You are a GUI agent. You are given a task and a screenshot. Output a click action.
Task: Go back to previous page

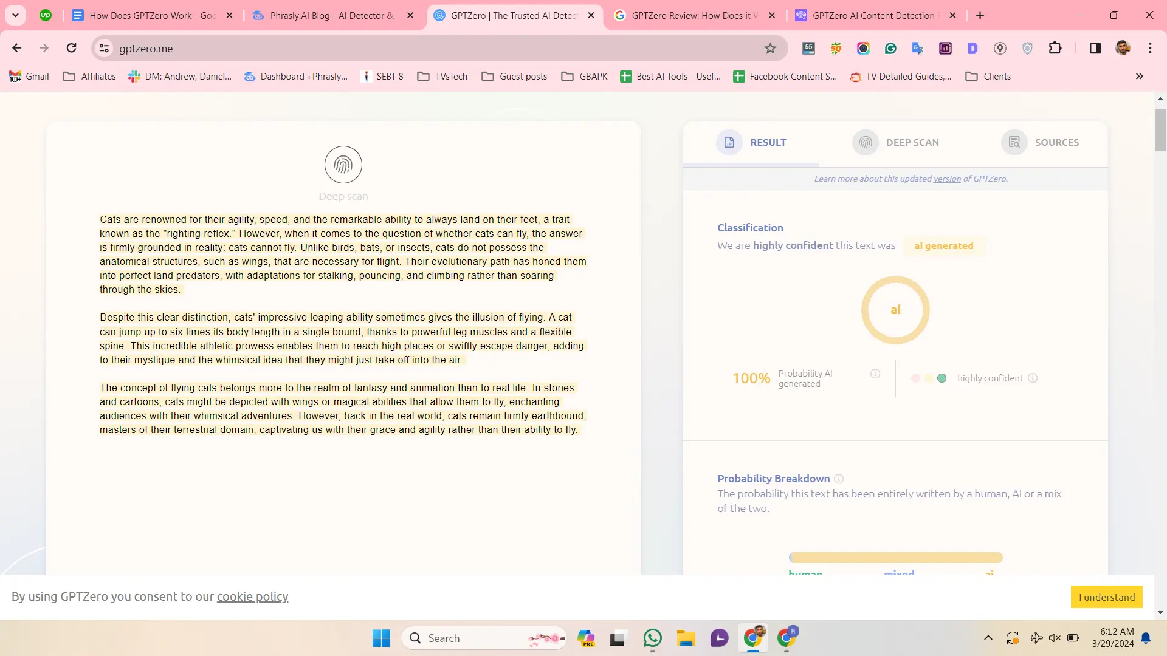pyautogui.click(x=16, y=48)
